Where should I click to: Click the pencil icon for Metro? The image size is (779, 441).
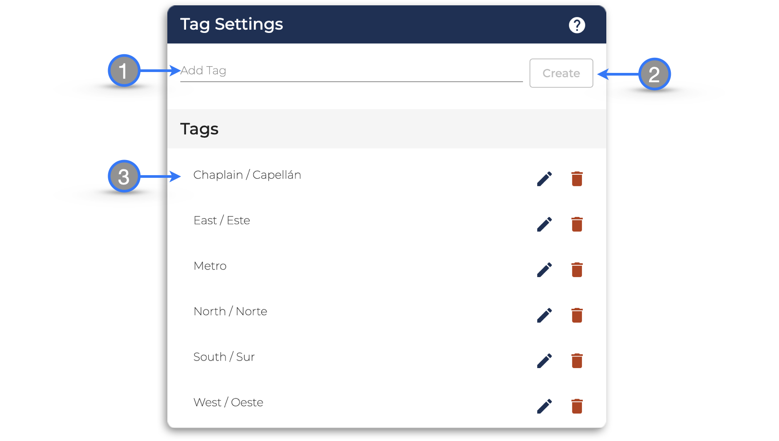click(x=544, y=269)
